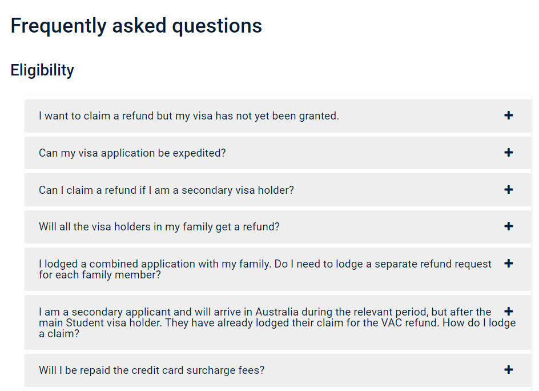Click plus icon on combined application question
This screenshot has height=391, width=539.
(x=508, y=264)
